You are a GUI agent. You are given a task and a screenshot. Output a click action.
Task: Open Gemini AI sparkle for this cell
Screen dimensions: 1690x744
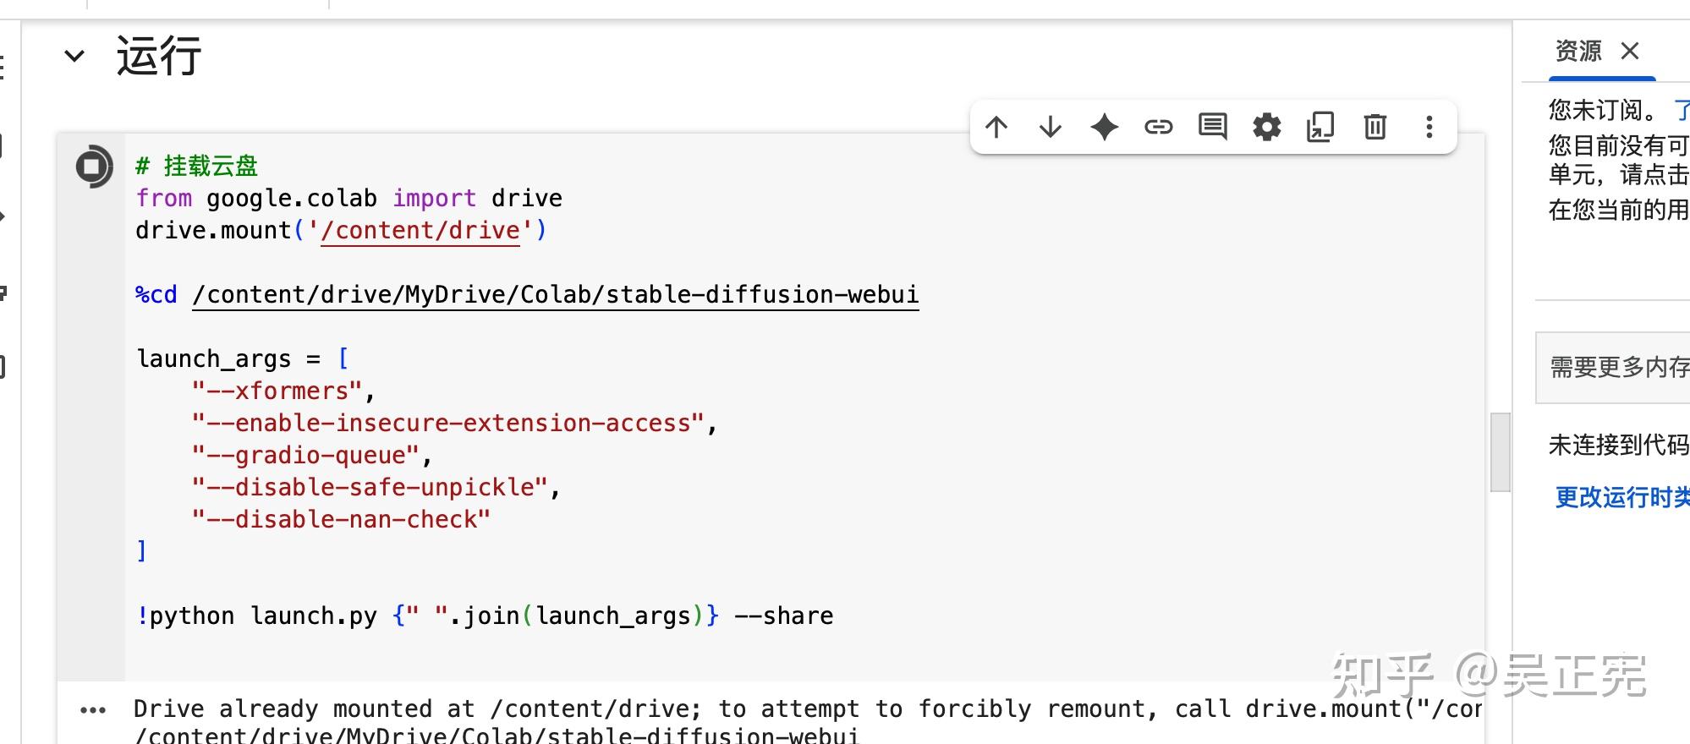[1105, 127]
